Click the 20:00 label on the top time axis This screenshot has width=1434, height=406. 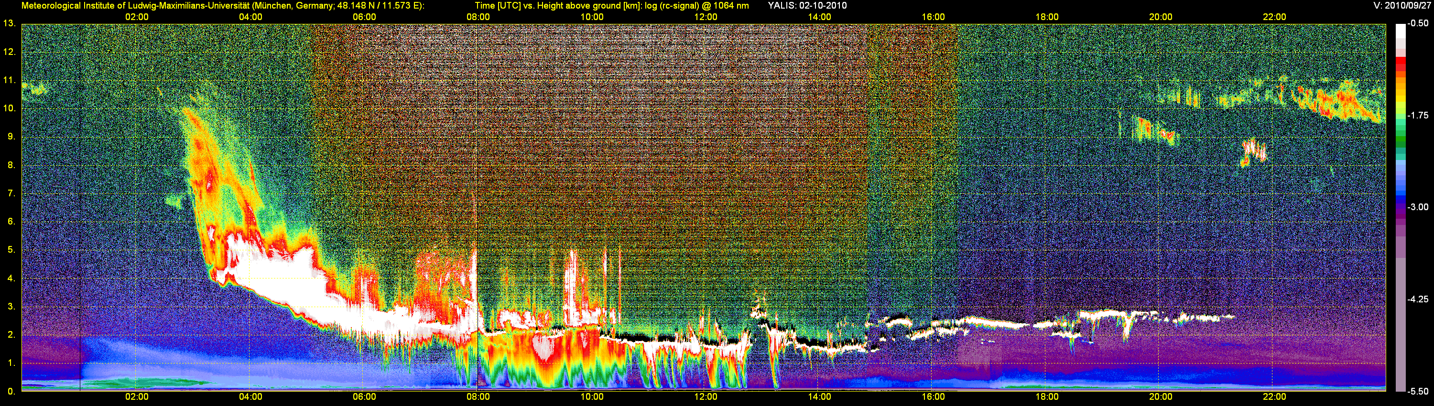point(1161,17)
